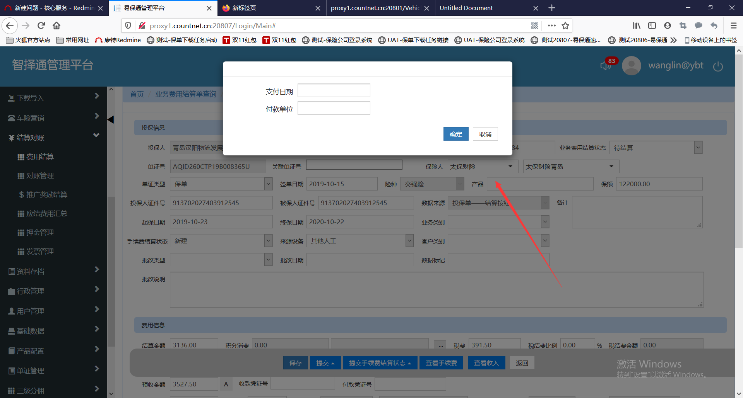Viewport: 743px width, 398px height.
Task: Click the 返回 button
Action: pyautogui.click(x=522, y=363)
